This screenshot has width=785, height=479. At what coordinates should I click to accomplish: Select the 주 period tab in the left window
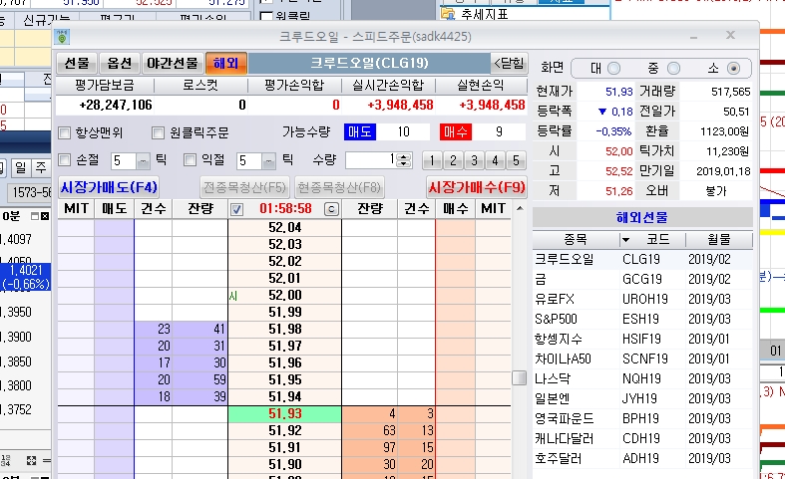tap(42, 168)
